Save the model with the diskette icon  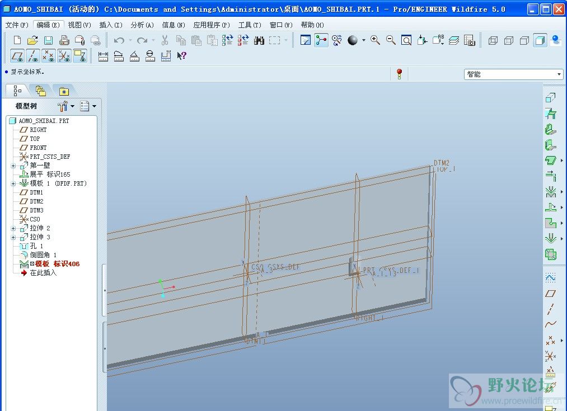pyautogui.click(x=49, y=40)
